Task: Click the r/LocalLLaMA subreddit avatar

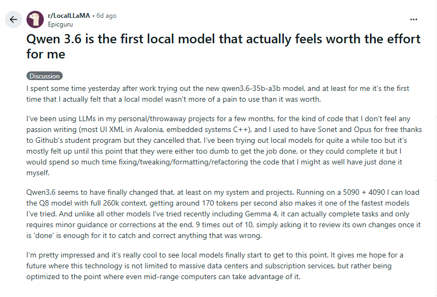Action: pyautogui.click(x=35, y=19)
